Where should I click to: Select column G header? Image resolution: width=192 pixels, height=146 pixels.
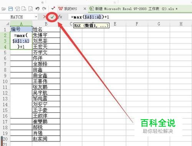pos(159,24)
